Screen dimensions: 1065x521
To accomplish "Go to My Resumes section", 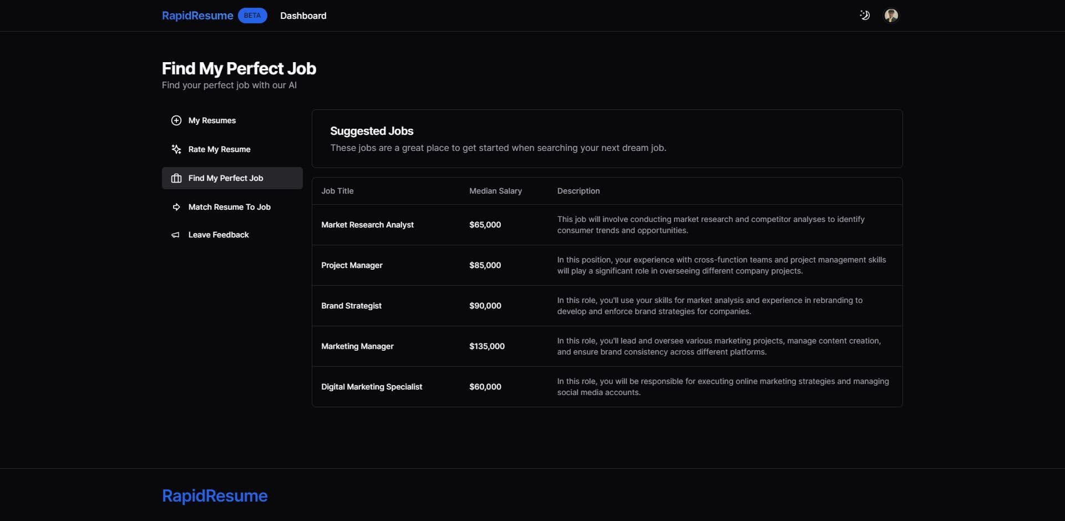I will coord(212,120).
